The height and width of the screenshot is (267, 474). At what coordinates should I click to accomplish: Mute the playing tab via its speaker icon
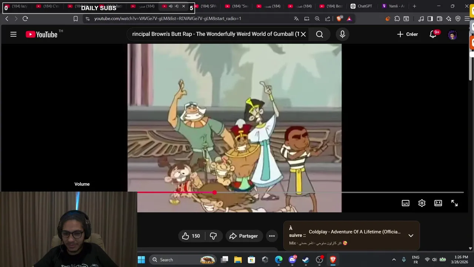click(x=171, y=6)
